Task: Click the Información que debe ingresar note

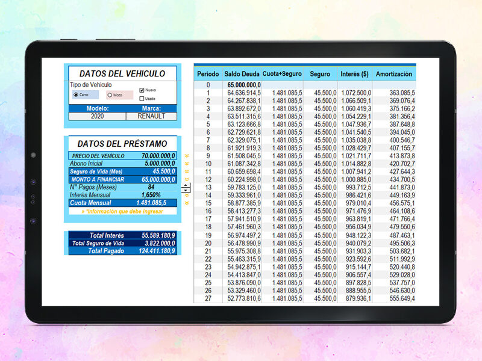Action: [122, 211]
